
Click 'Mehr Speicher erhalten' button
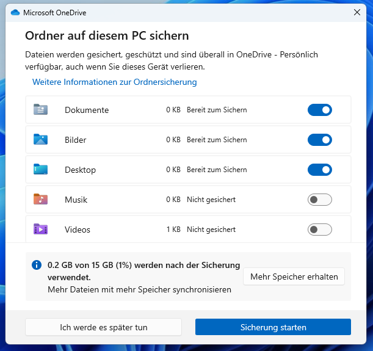click(294, 277)
